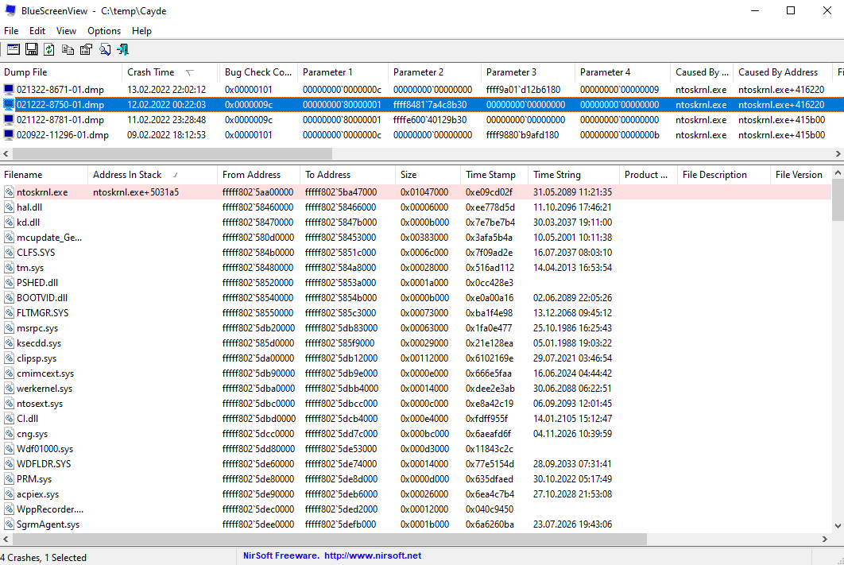
Task: Click the file icon next to PSHED.dll
Action: [10, 283]
